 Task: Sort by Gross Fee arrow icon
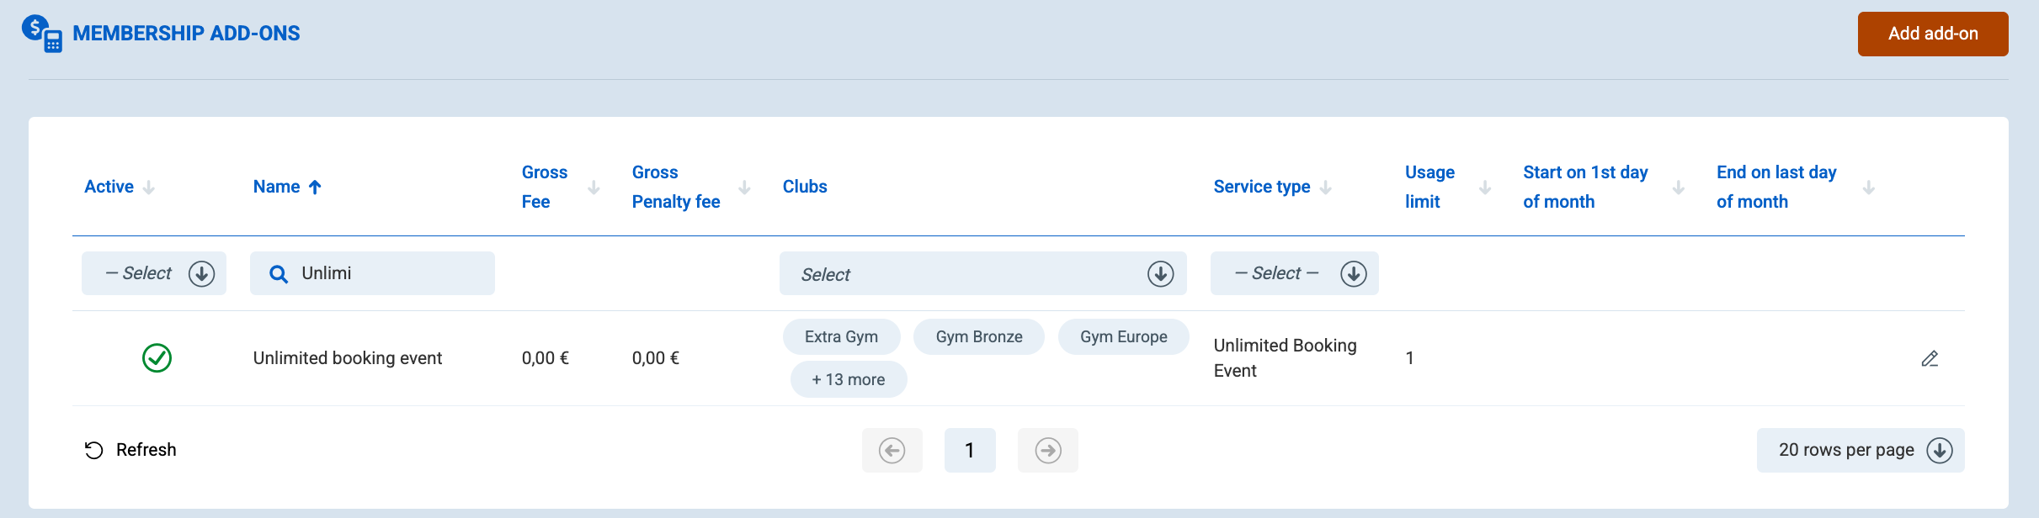click(594, 188)
